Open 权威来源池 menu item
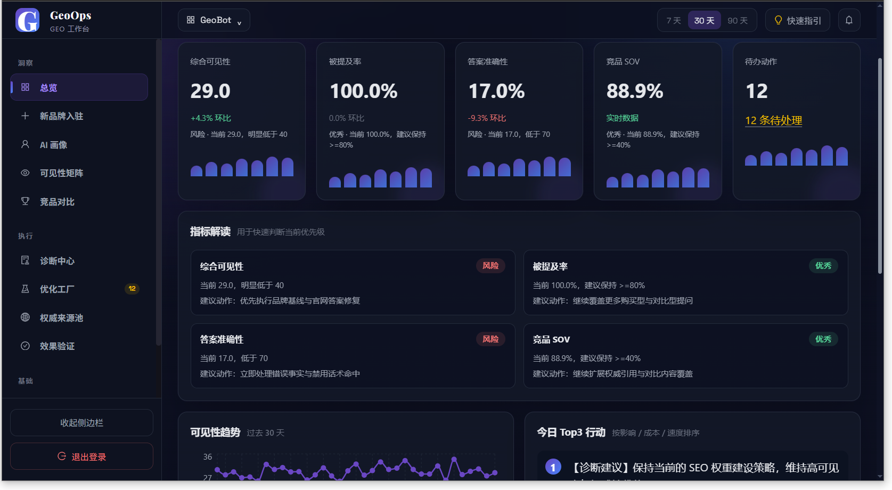This screenshot has width=892, height=490. [x=79, y=318]
